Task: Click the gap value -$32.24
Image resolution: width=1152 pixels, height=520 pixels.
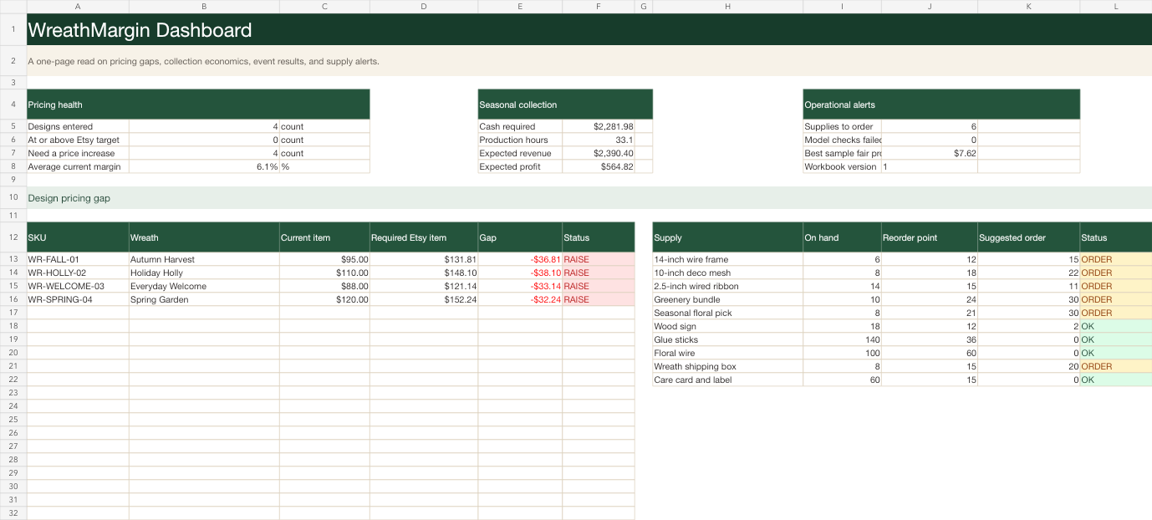Action: coord(520,299)
